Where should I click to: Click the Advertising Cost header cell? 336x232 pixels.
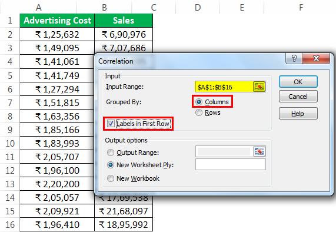point(57,21)
